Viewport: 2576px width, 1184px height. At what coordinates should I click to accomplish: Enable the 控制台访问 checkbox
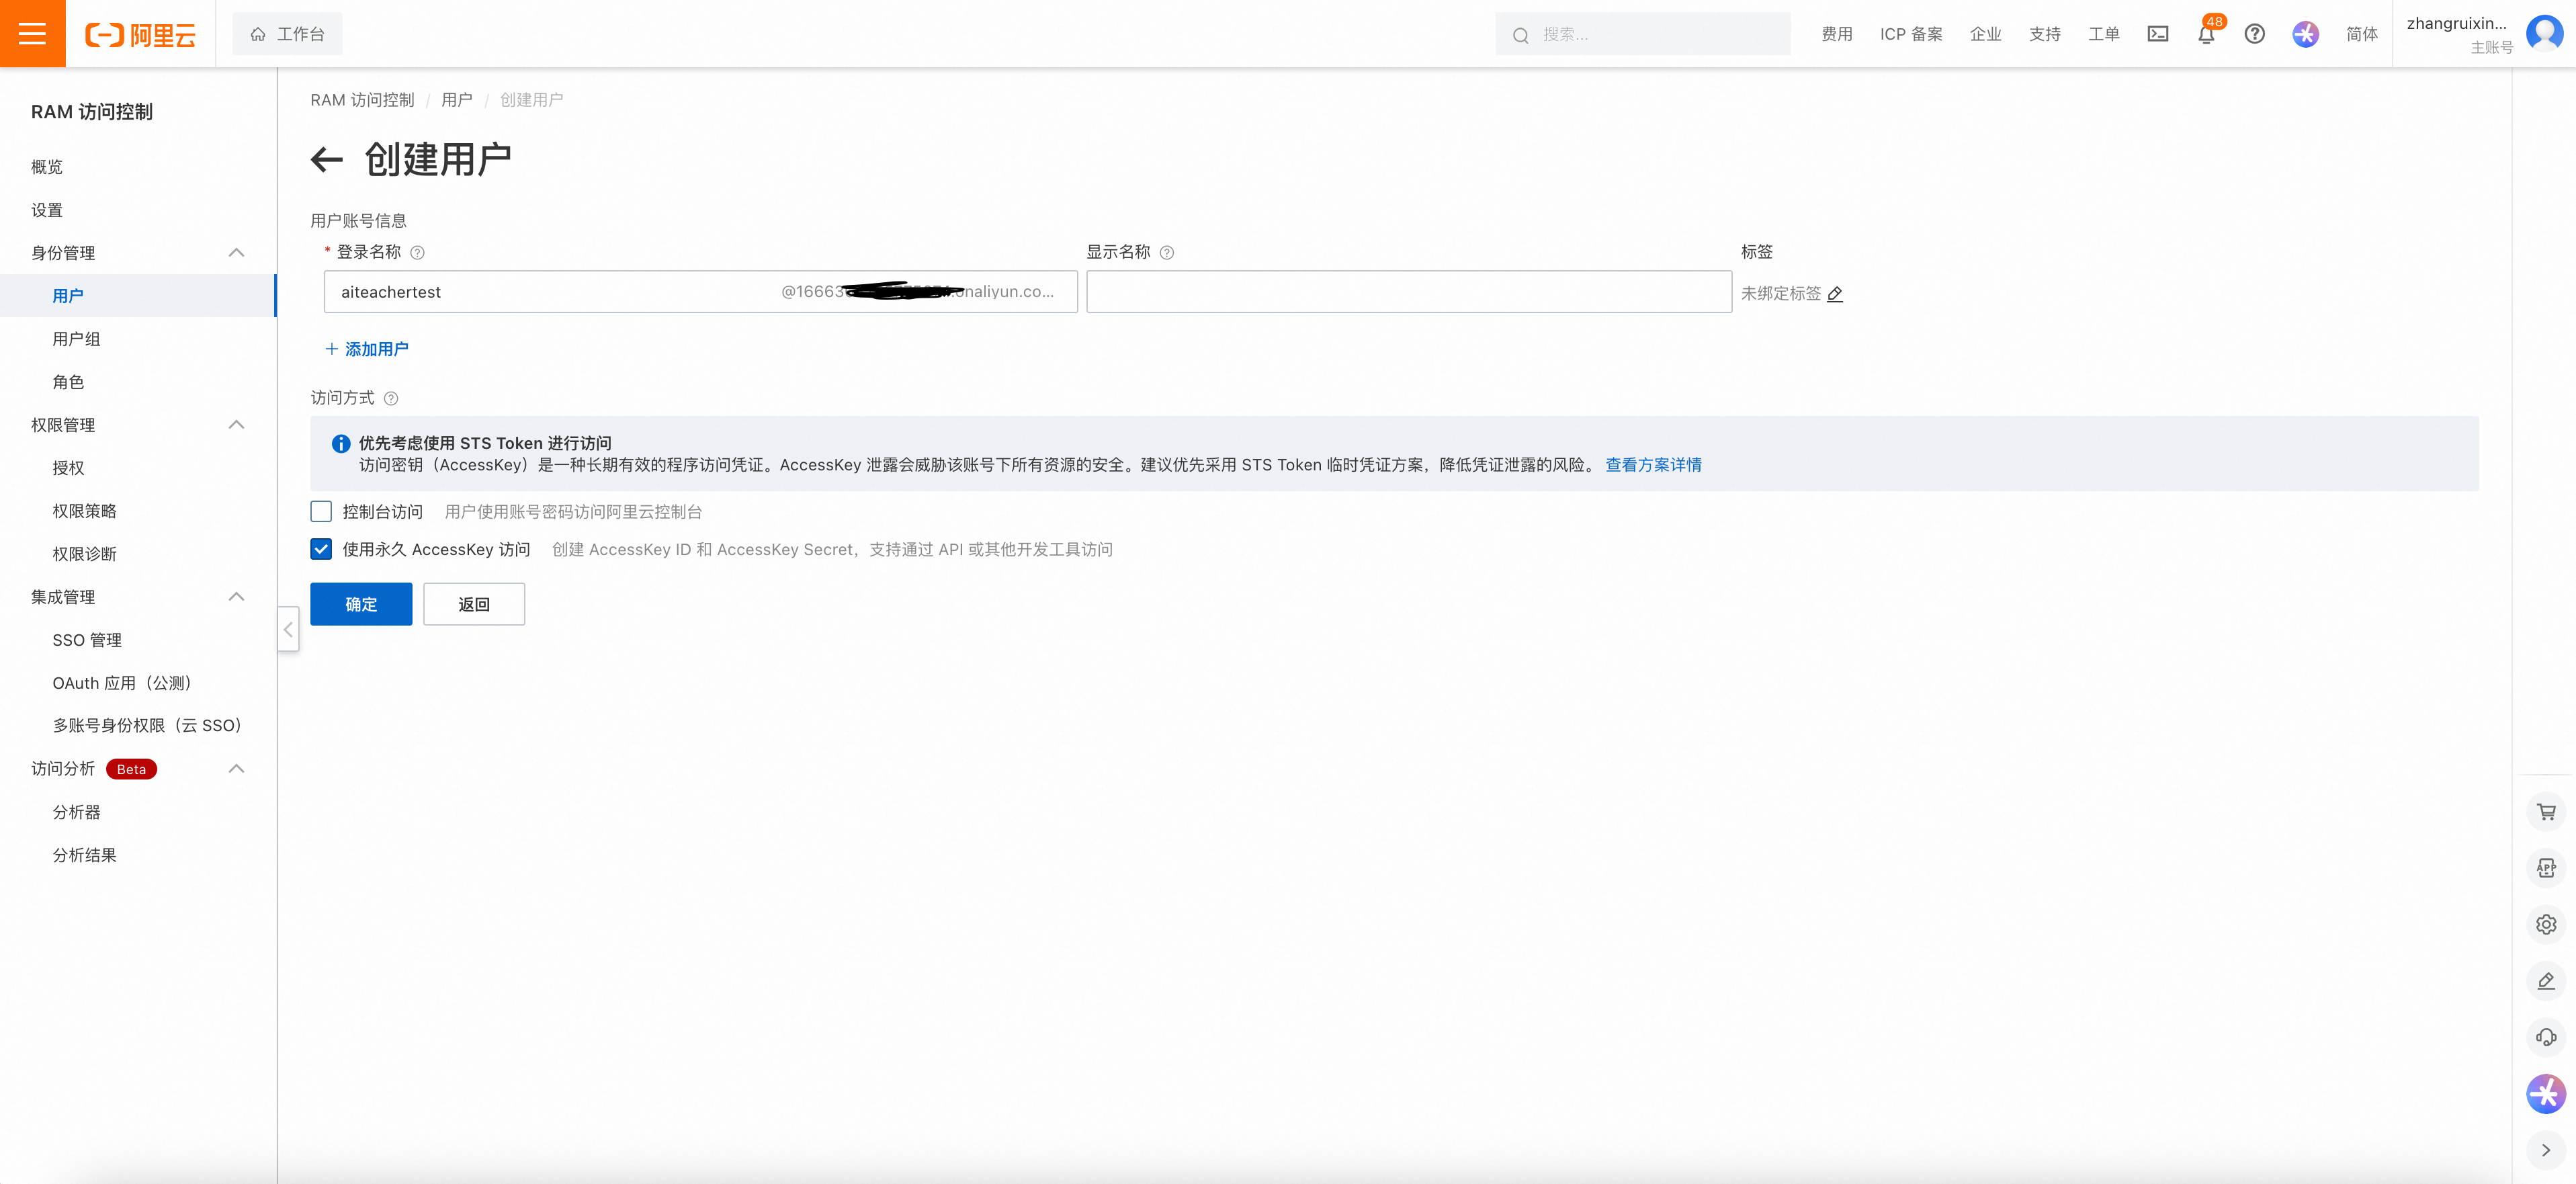point(321,512)
